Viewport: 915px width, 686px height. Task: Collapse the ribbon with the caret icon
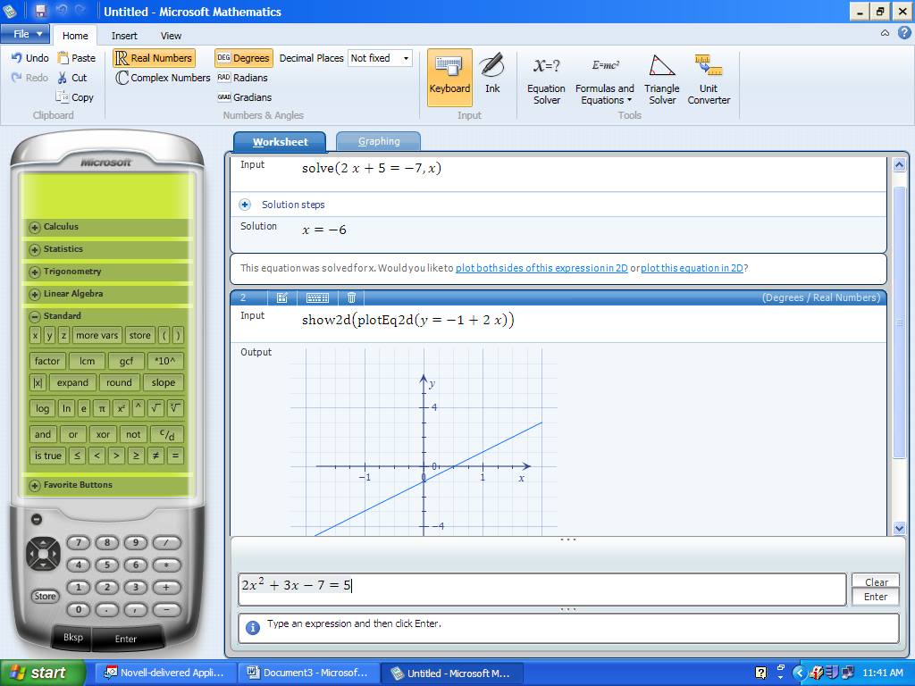click(x=885, y=33)
